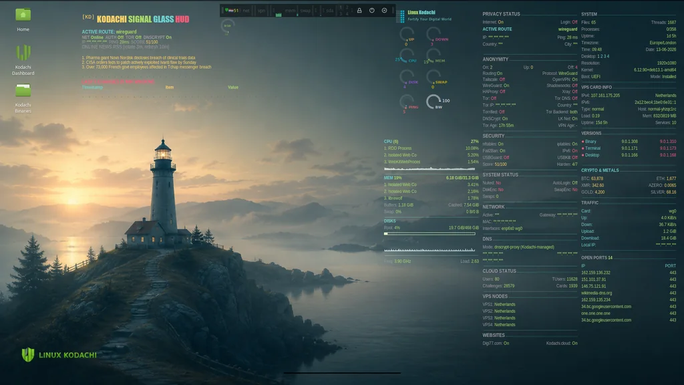Click the CPU usage history graph

430,168
